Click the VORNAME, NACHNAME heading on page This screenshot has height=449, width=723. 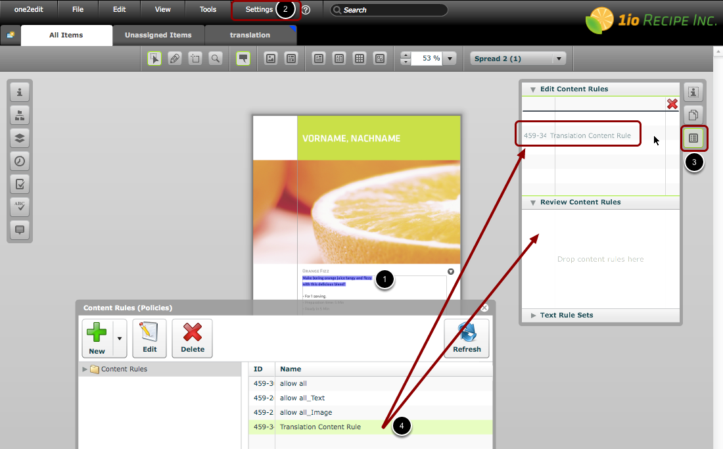click(x=352, y=138)
